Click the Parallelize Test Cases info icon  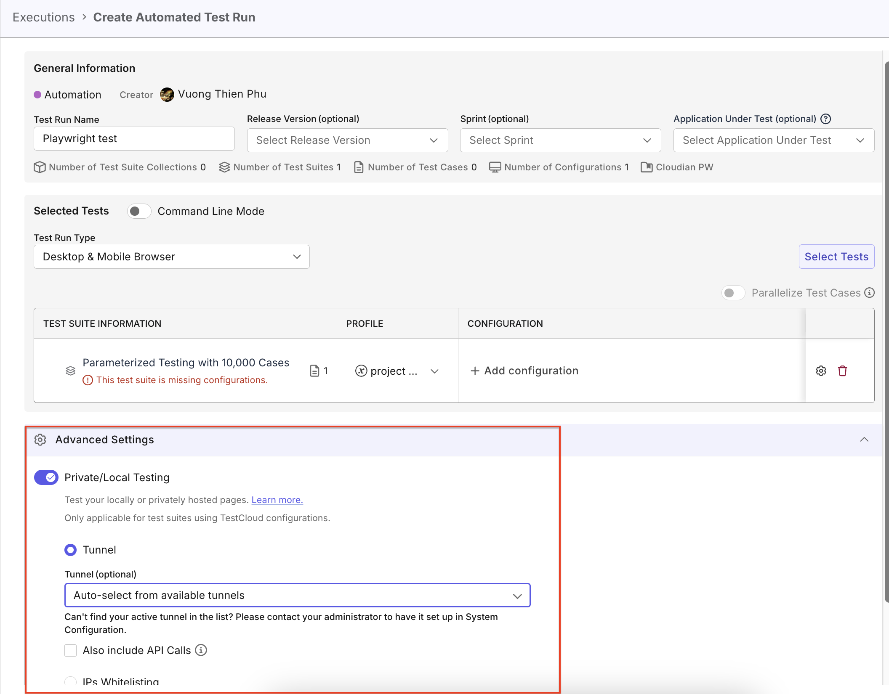pos(870,293)
